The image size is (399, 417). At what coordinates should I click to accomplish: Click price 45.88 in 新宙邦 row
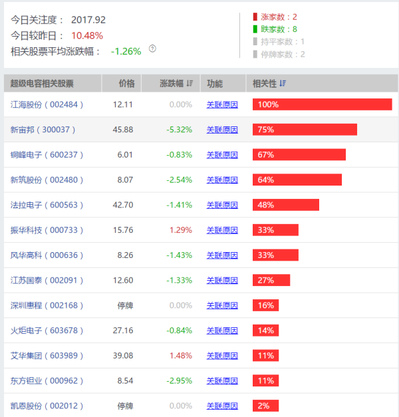tap(123, 130)
